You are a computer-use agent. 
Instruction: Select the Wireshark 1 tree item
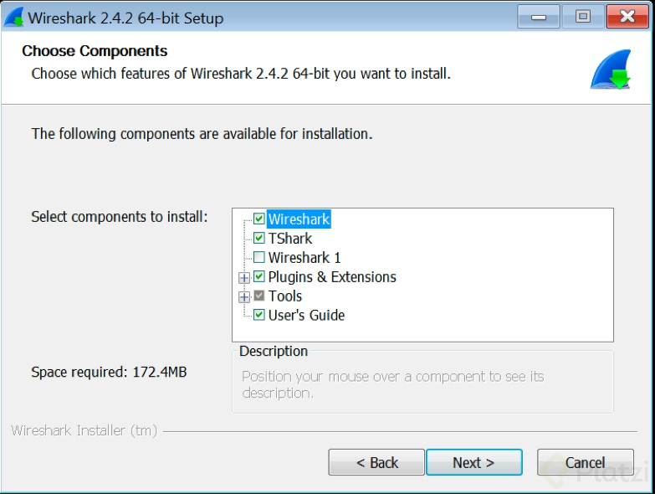click(304, 258)
